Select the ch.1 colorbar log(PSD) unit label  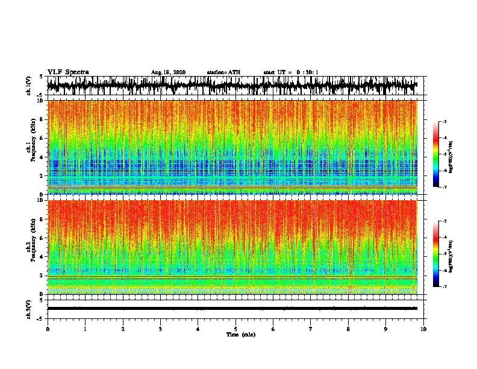pyautogui.click(x=451, y=157)
